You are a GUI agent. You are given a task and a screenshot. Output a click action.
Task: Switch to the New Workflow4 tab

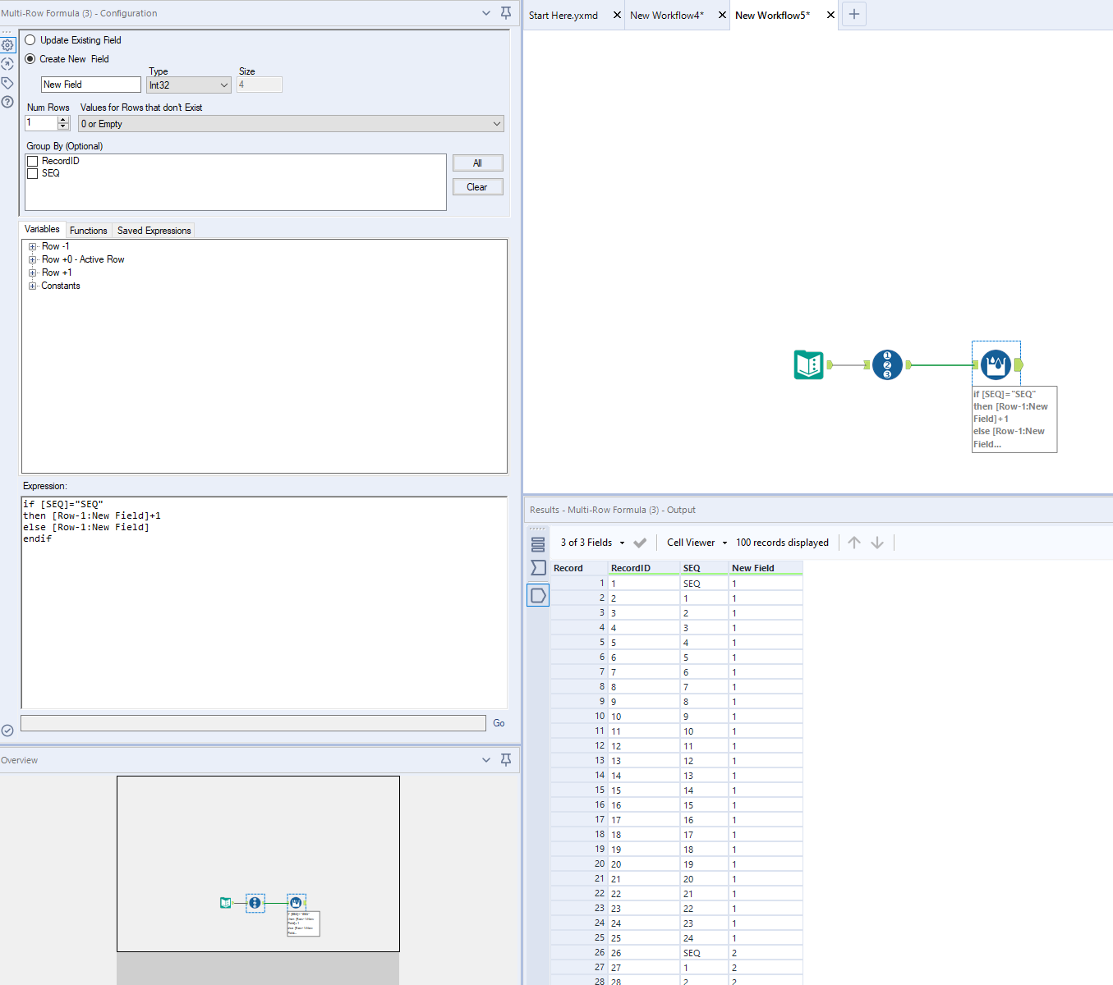pos(667,14)
